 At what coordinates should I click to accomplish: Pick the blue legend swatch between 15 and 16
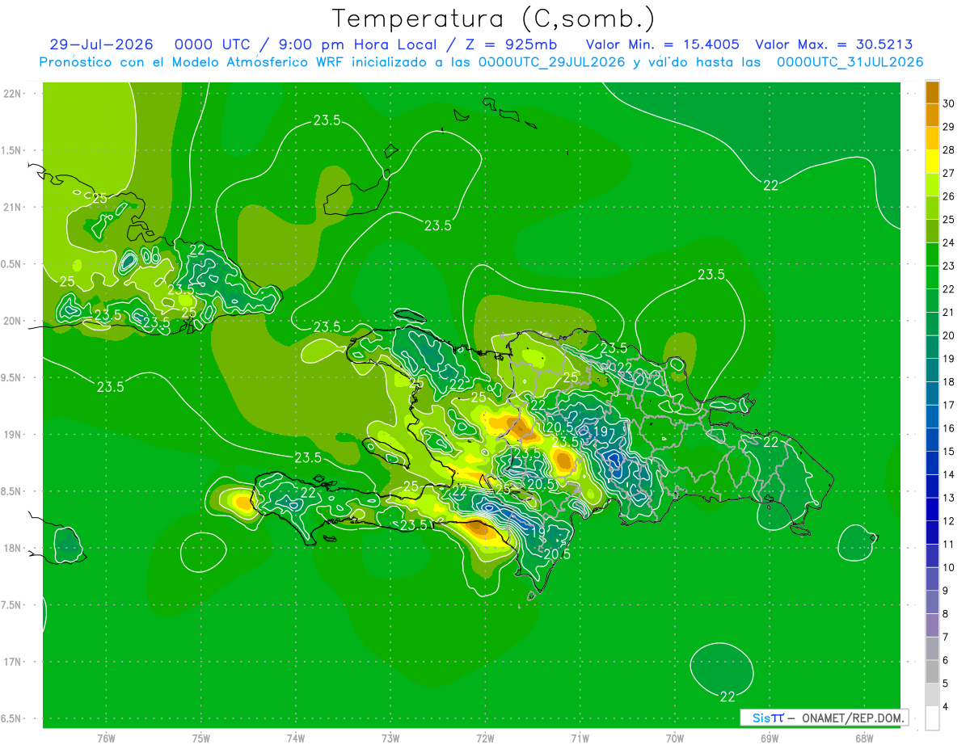click(932, 440)
